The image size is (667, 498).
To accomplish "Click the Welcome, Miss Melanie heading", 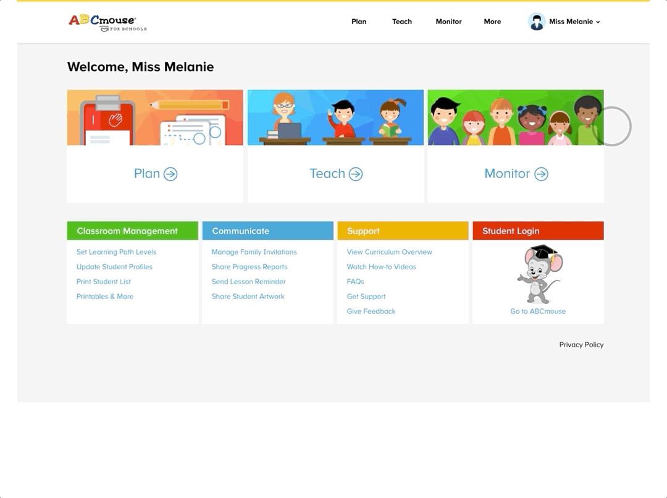I will (140, 67).
